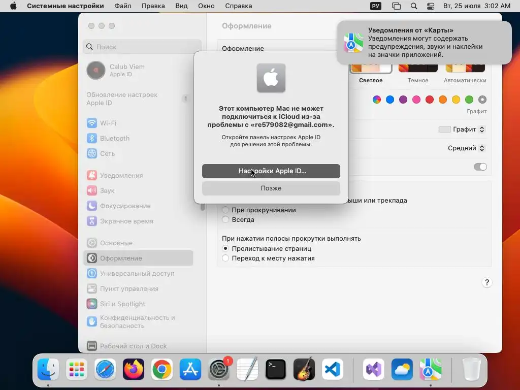Choose the green accent color
This screenshot has height=390, width=520.
tap(469, 100)
